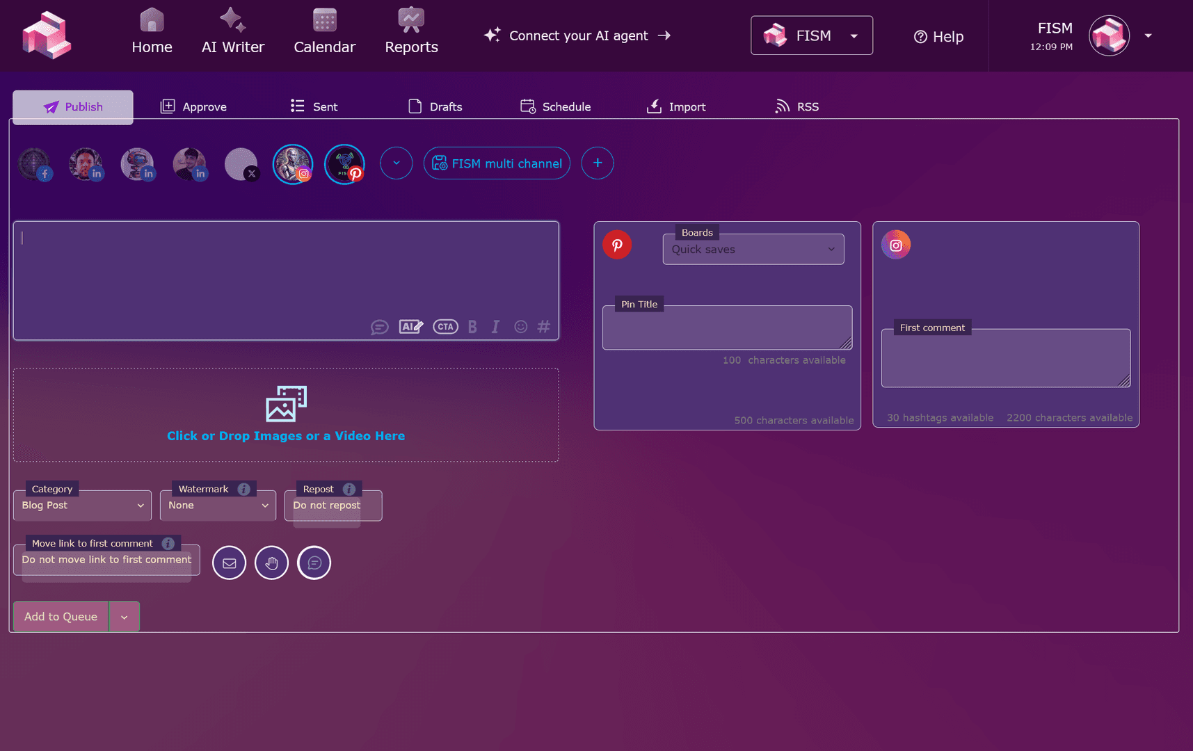This screenshot has height=751, width=1193.
Task: Click the app logo in top-left corner
Action: (47, 35)
